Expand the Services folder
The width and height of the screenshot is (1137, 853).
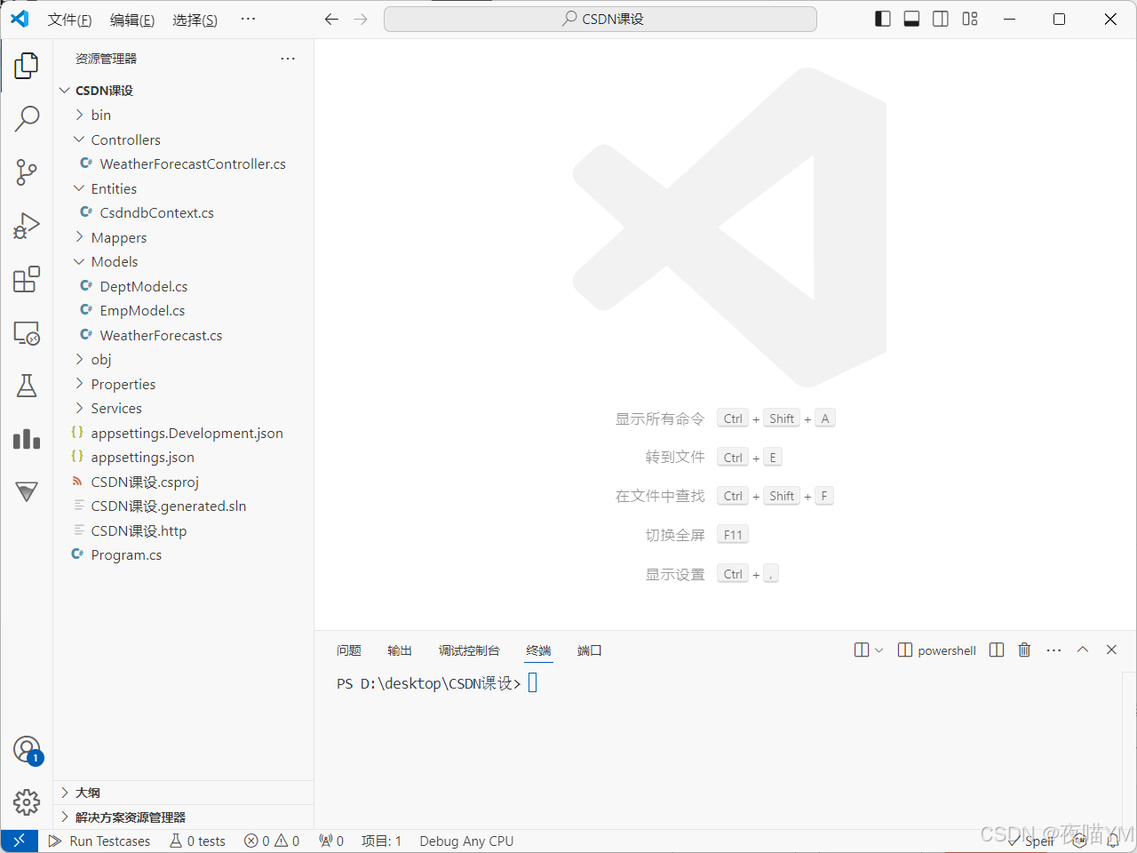79,408
